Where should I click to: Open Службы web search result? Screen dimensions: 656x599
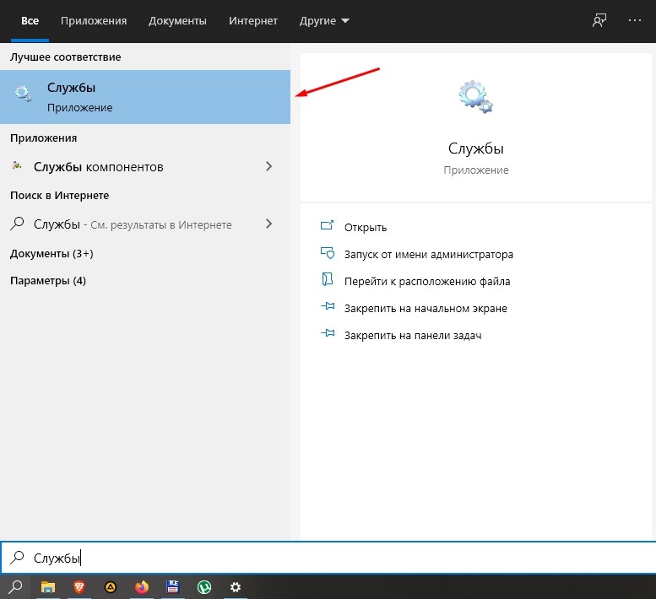(145, 224)
